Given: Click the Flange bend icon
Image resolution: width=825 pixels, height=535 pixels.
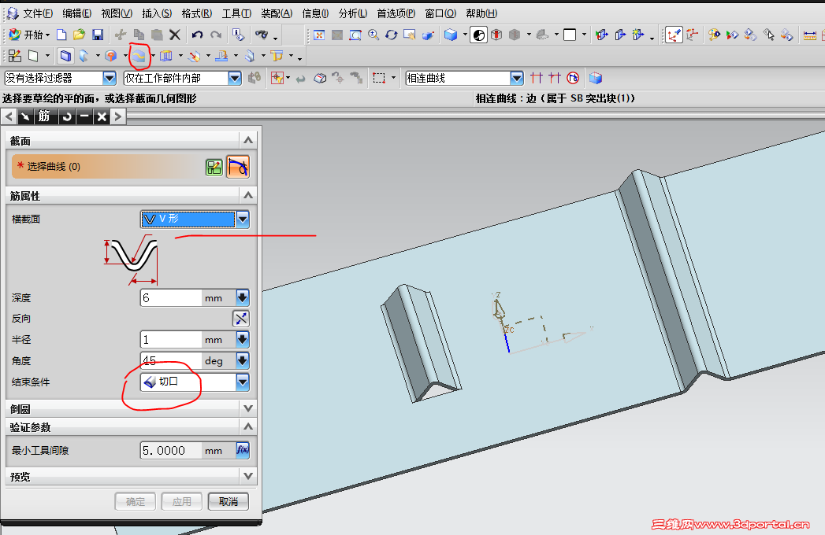Looking at the screenshot, I should click(x=84, y=55).
